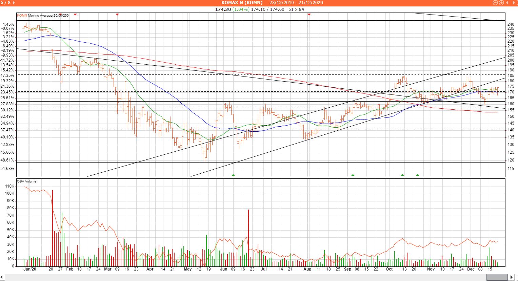Click the date range 23/12/2019 - 21/12/2020

tap(296, 3)
